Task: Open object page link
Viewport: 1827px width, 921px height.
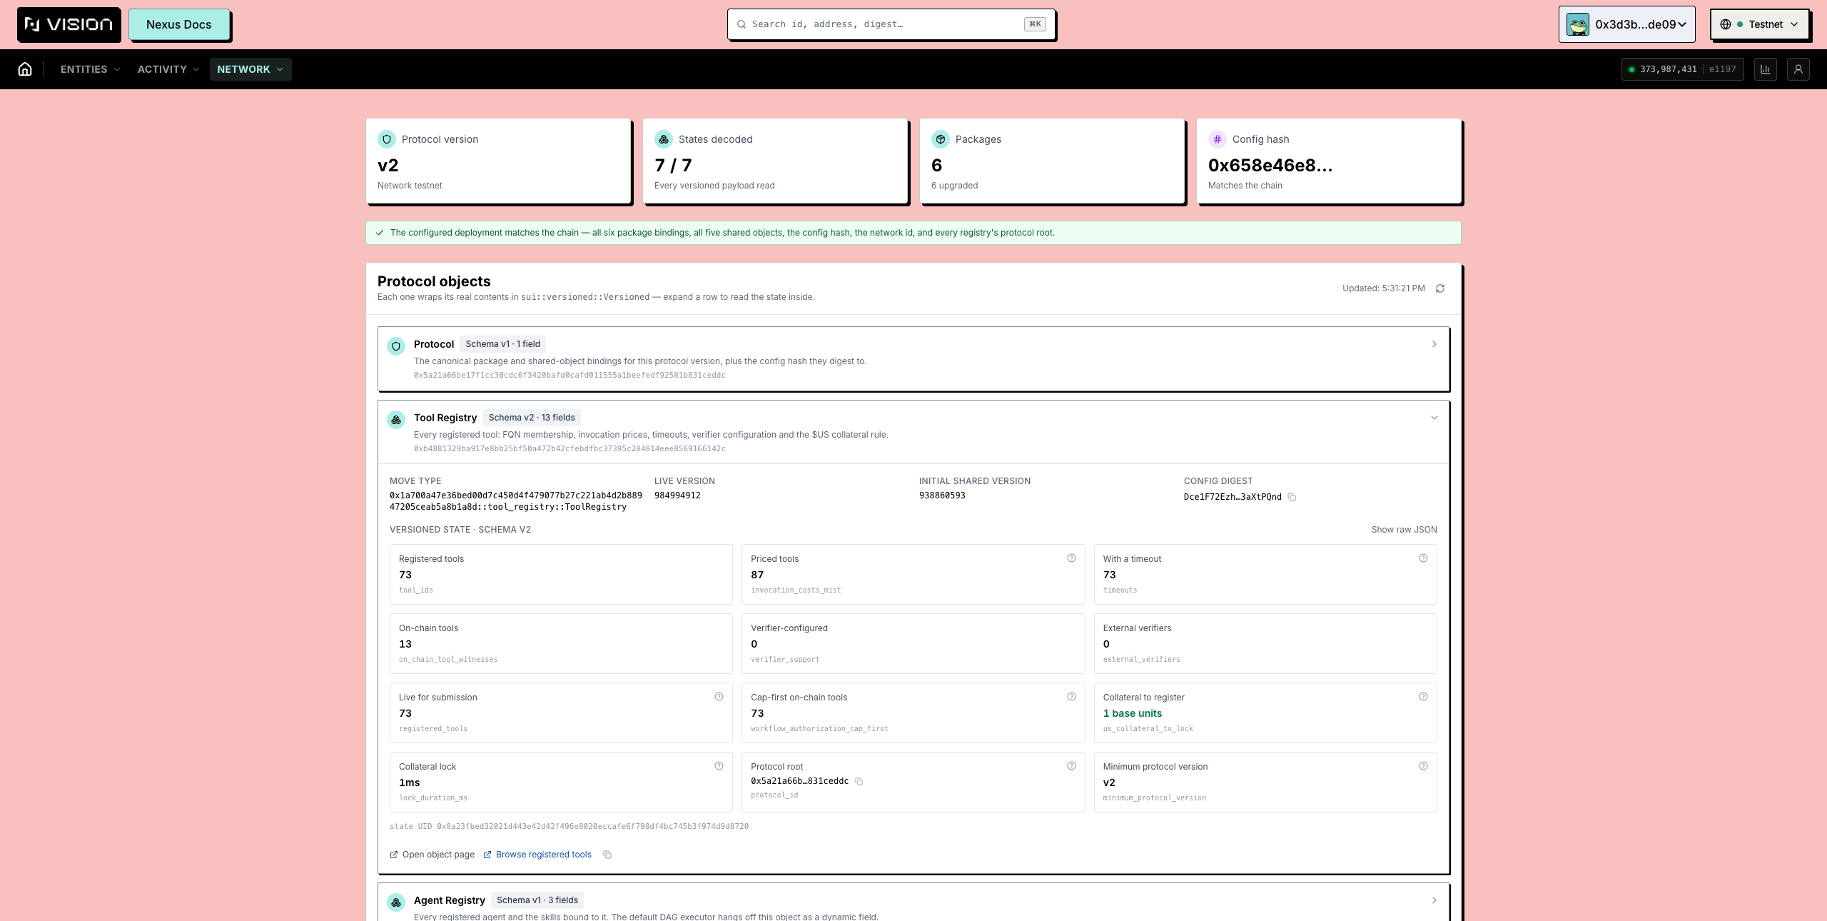Action: (432, 855)
